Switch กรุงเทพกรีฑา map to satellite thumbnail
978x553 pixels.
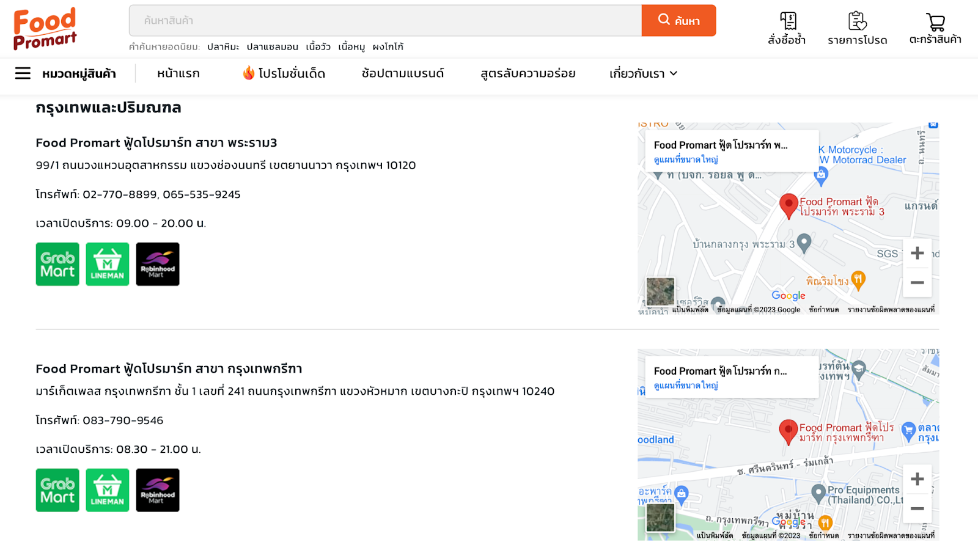click(x=661, y=518)
